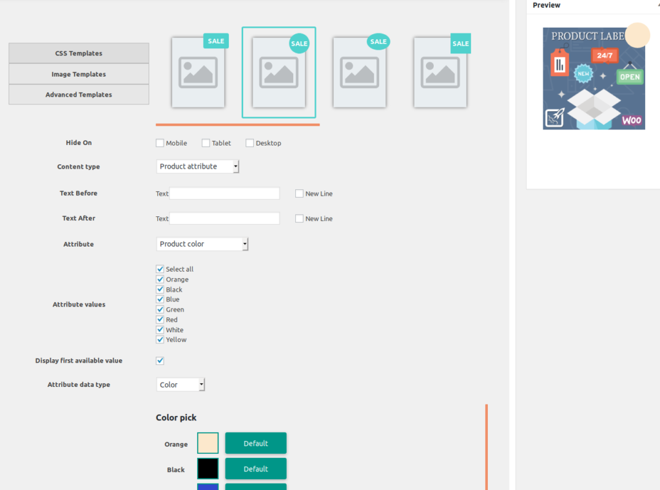Open Attribute data type dropdown

[180, 384]
